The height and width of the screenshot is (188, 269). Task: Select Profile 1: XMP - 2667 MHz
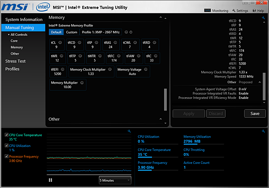tap(101, 32)
